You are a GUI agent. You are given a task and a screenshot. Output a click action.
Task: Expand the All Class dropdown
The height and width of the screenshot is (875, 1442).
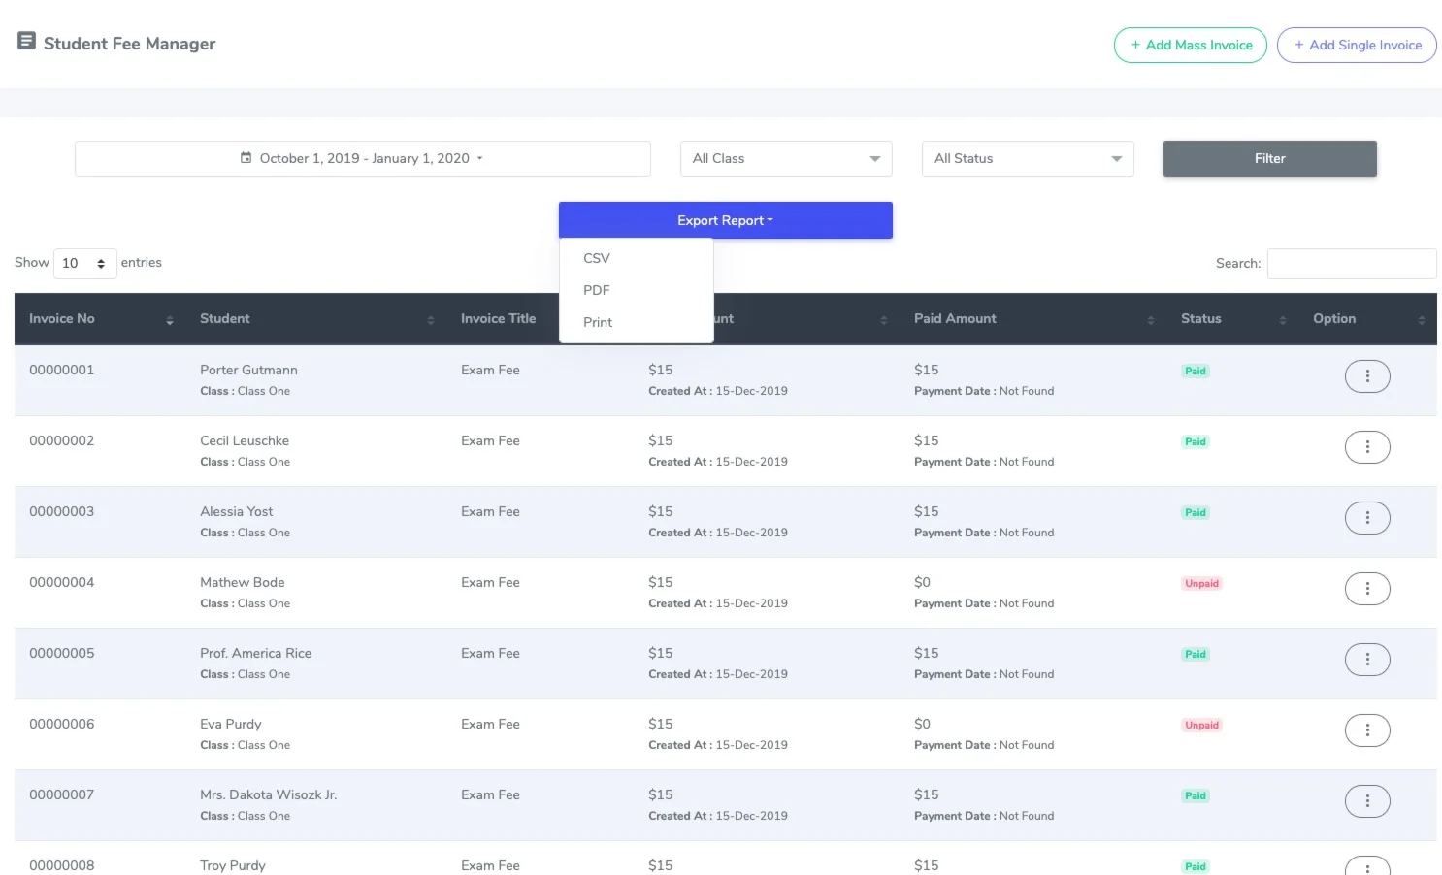click(x=785, y=159)
